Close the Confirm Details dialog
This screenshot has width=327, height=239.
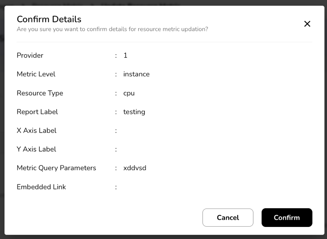tap(307, 24)
